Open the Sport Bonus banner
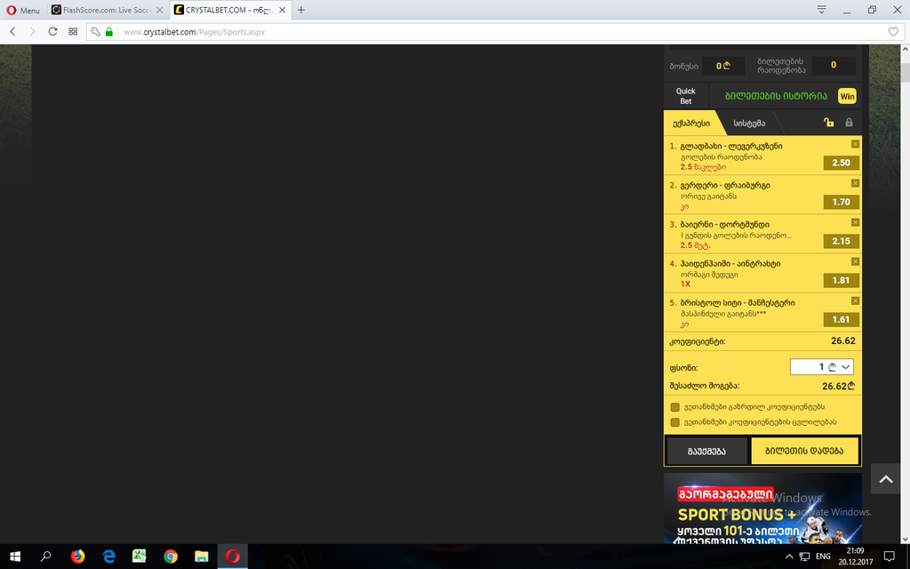910x569 pixels. 762,508
